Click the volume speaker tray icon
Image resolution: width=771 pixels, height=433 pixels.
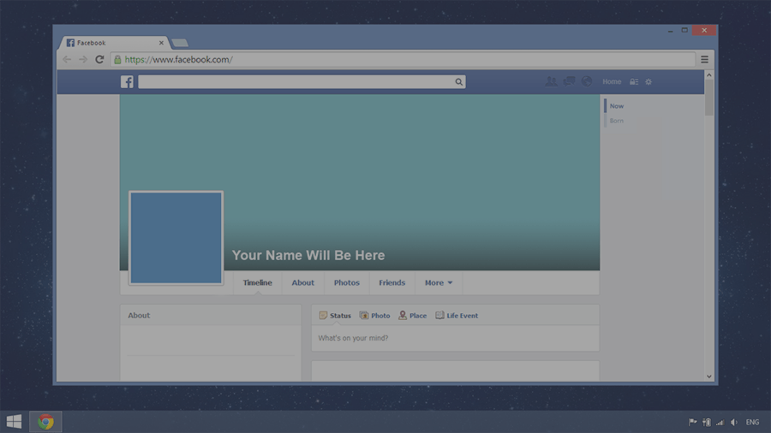tap(733, 422)
